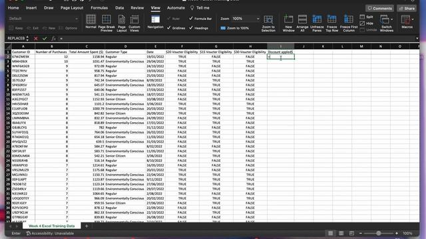Open Custom Views
Viewport: 426px width, 239px height.
(134, 23)
